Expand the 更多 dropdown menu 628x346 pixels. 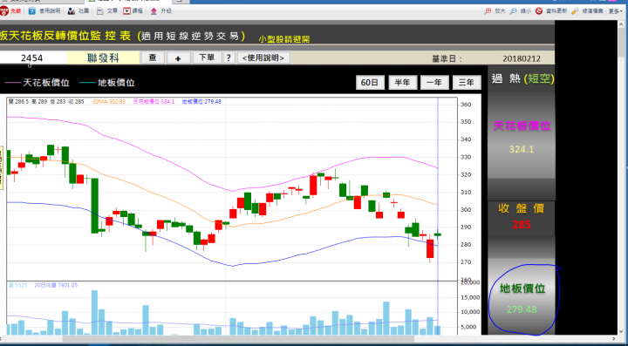click(615, 11)
